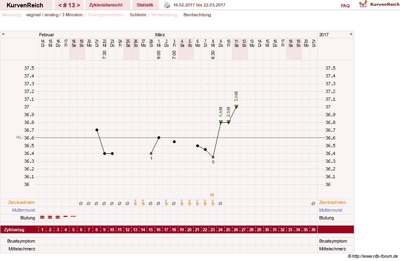Click the 'Zyklustag' row header
The height and width of the screenshot is (261, 400).
coord(14,230)
